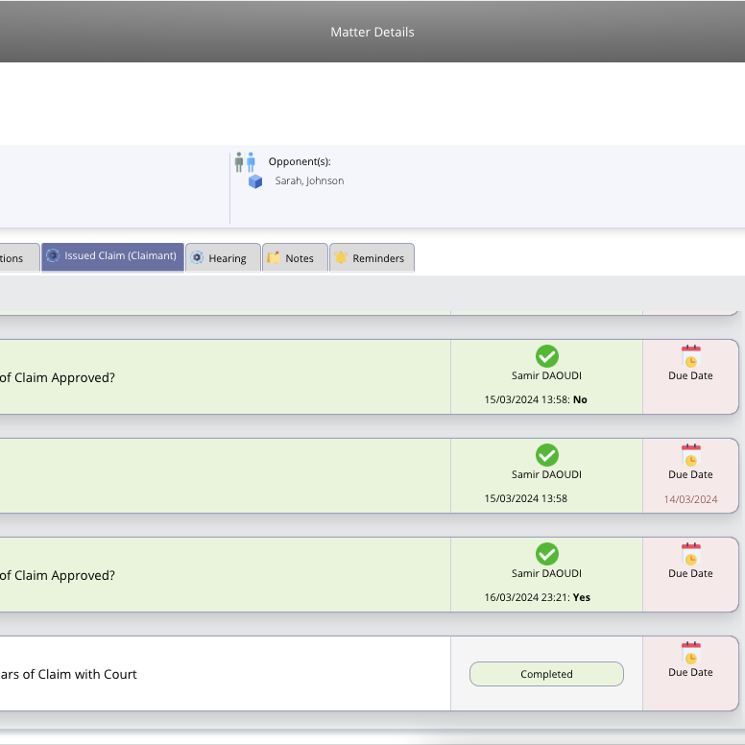Viewport: 745px width, 745px height.
Task: Click calendar icon in the 'No' approval row
Action: (x=691, y=356)
